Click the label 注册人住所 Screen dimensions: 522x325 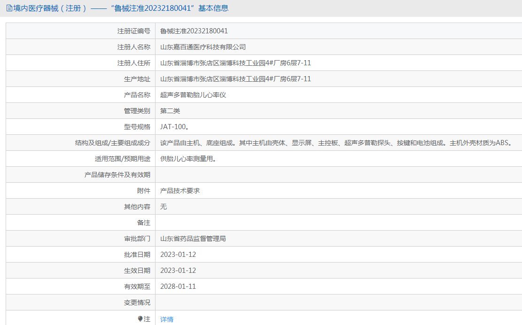(x=134, y=63)
